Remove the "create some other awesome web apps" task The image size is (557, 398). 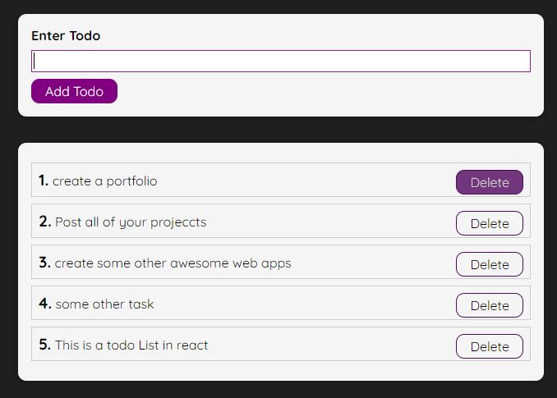pyautogui.click(x=490, y=264)
